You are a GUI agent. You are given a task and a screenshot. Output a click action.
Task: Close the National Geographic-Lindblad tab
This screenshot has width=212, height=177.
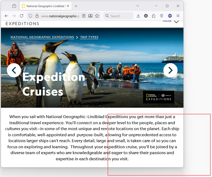[x=68, y=6]
